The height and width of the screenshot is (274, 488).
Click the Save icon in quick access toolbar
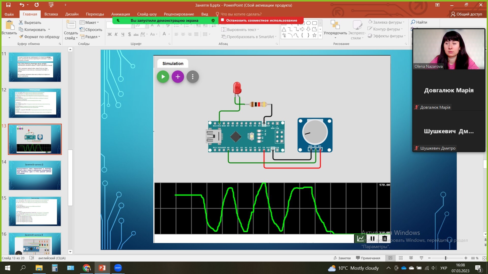coord(8,5)
